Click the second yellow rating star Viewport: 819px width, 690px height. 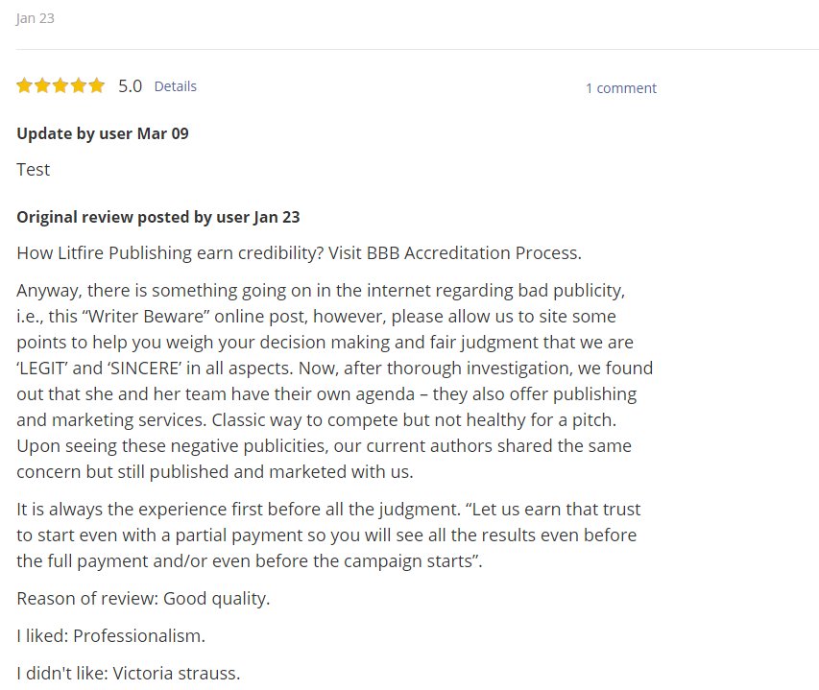point(42,86)
